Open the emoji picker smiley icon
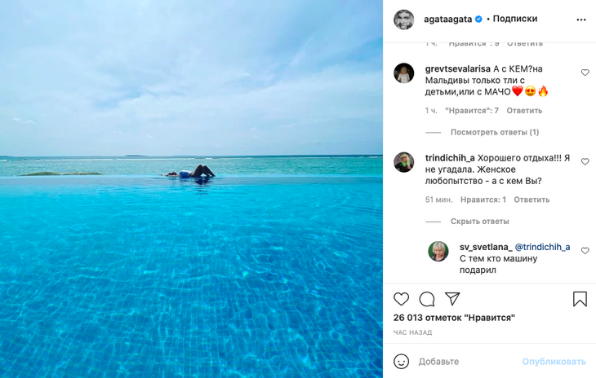The width and height of the screenshot is (596, 378). [x=401, y=361]
